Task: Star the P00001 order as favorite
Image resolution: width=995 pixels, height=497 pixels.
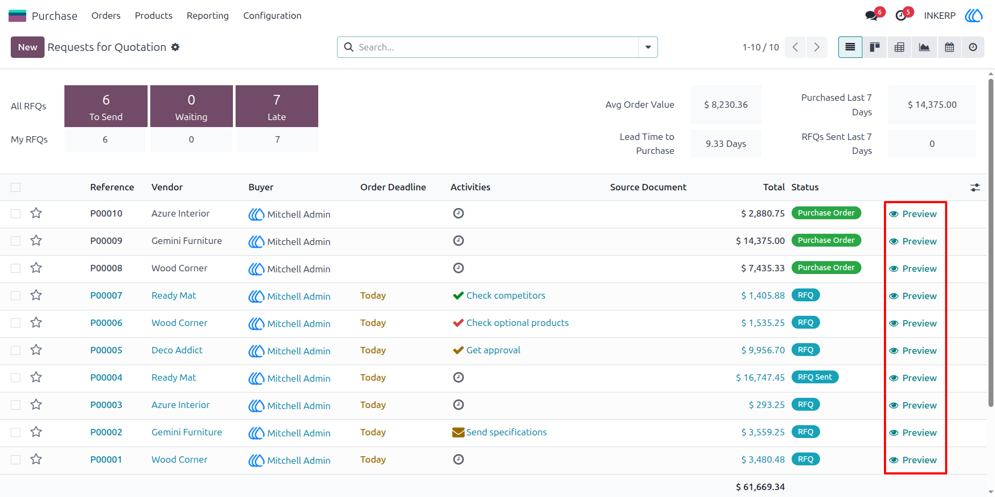Action: point(36,459)
